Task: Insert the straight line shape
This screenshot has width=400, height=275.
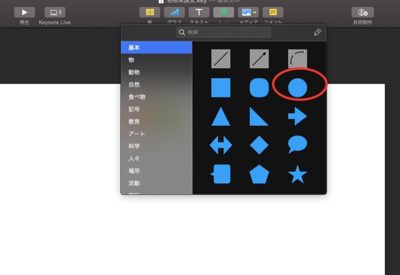Action: point(221,59)
